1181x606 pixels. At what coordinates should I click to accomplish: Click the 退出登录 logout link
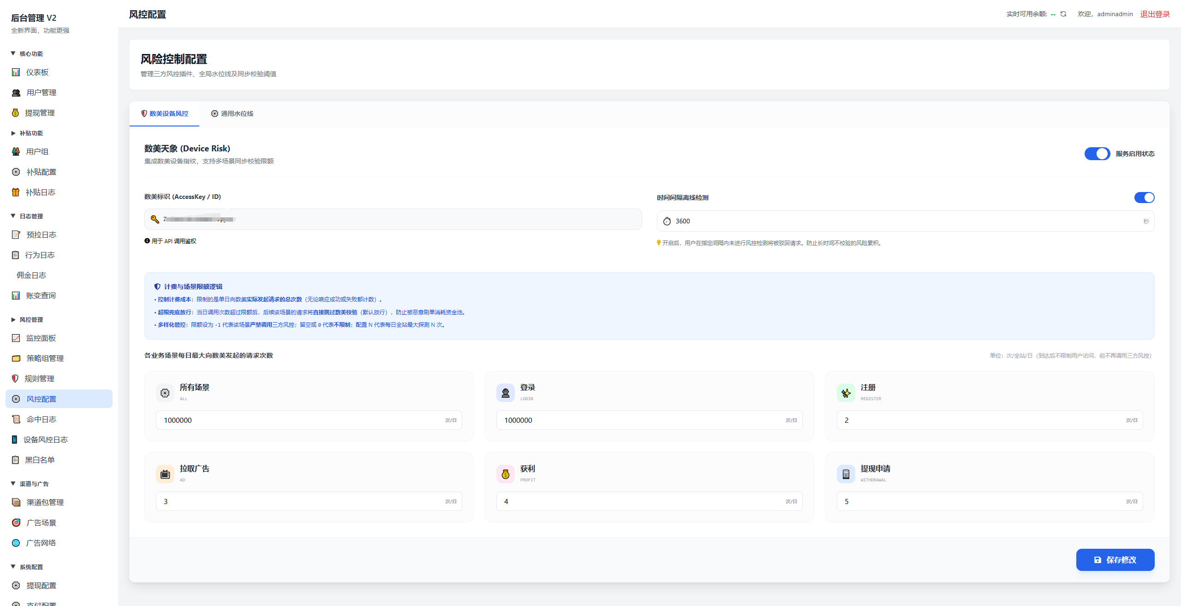[x=1155, y=14]
